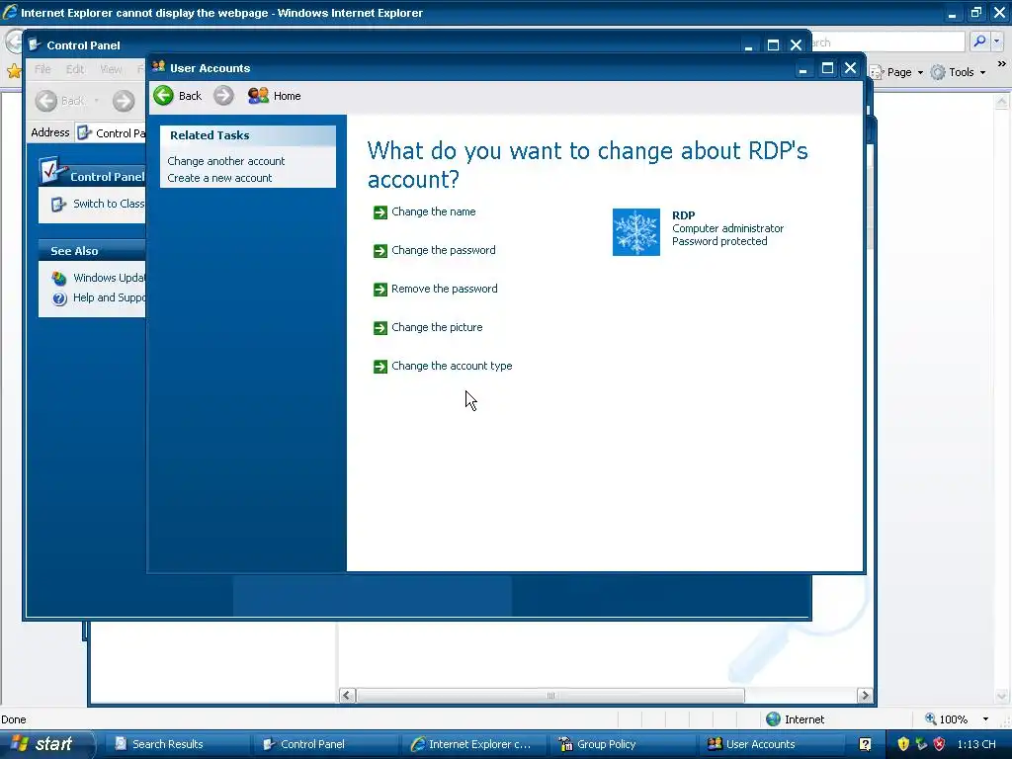Click Internet Explorer Favorites star icon

click(14, 70)
